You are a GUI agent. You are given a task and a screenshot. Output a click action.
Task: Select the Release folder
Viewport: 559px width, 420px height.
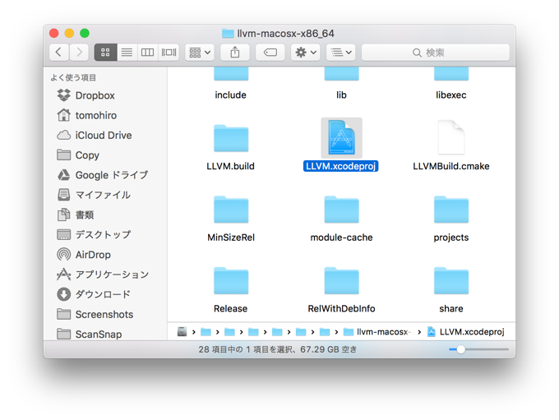coord(231,281)
